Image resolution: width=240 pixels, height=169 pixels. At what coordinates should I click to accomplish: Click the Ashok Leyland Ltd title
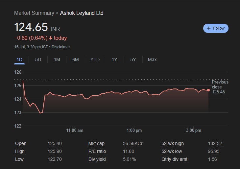pos(82,13)
